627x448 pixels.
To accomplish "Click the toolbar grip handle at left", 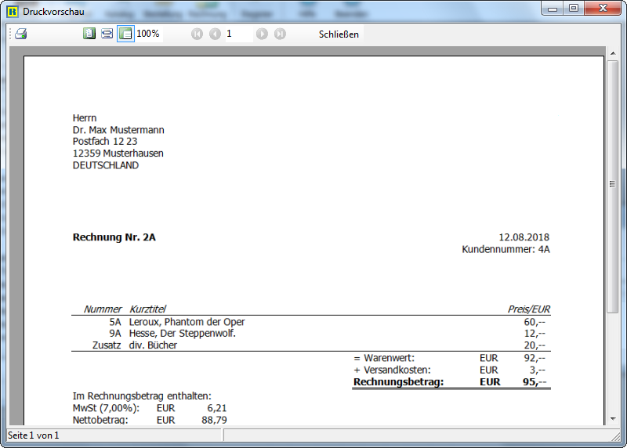I will (10, 34).
